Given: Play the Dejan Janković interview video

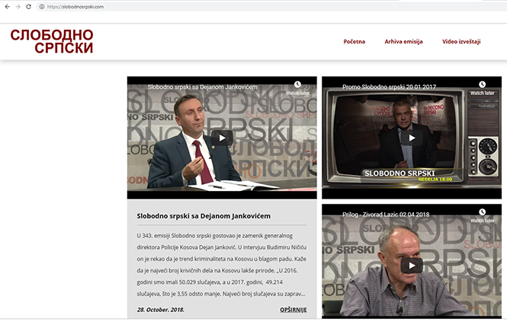Looking at the screenshot, I should [x=222, y=138].
